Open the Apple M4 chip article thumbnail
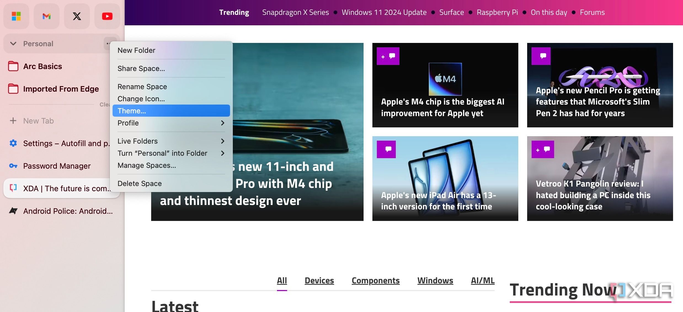The image size is (683, 312). point(445,79)
